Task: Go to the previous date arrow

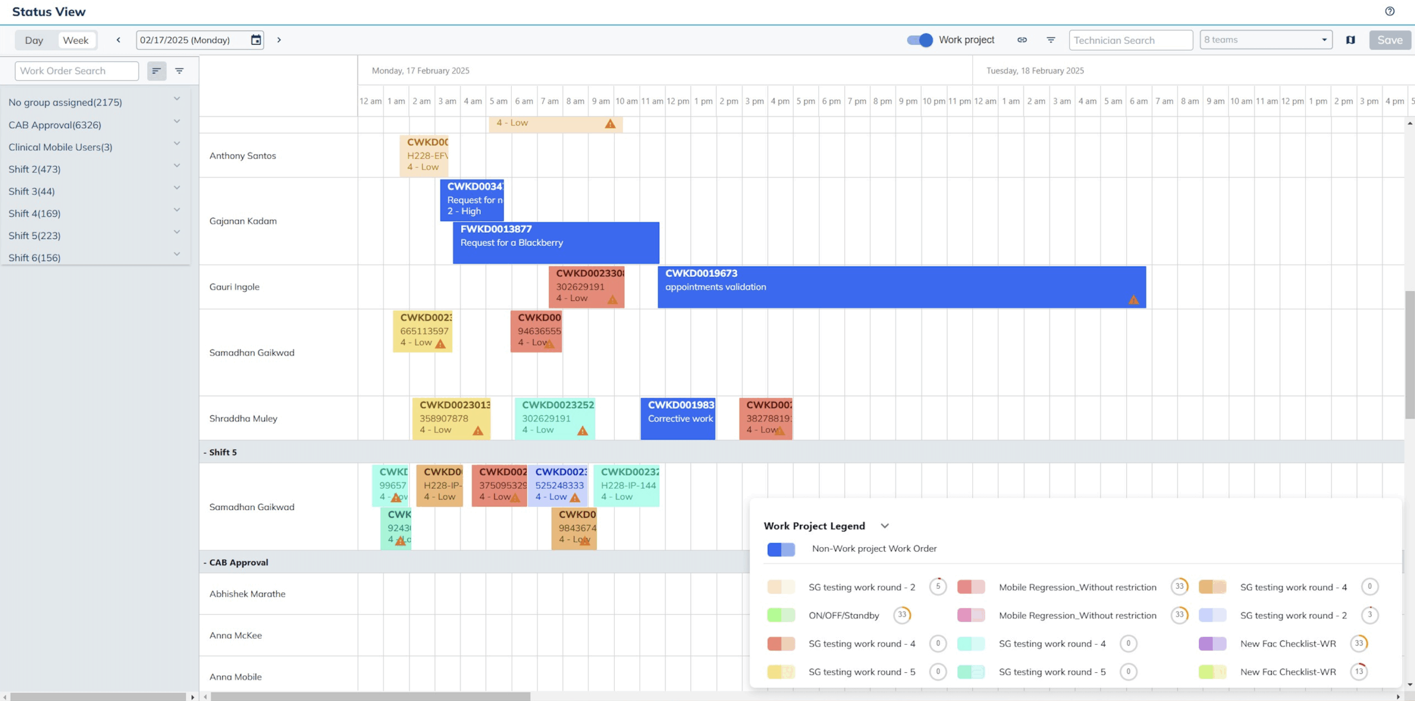Action: (118, 40)
